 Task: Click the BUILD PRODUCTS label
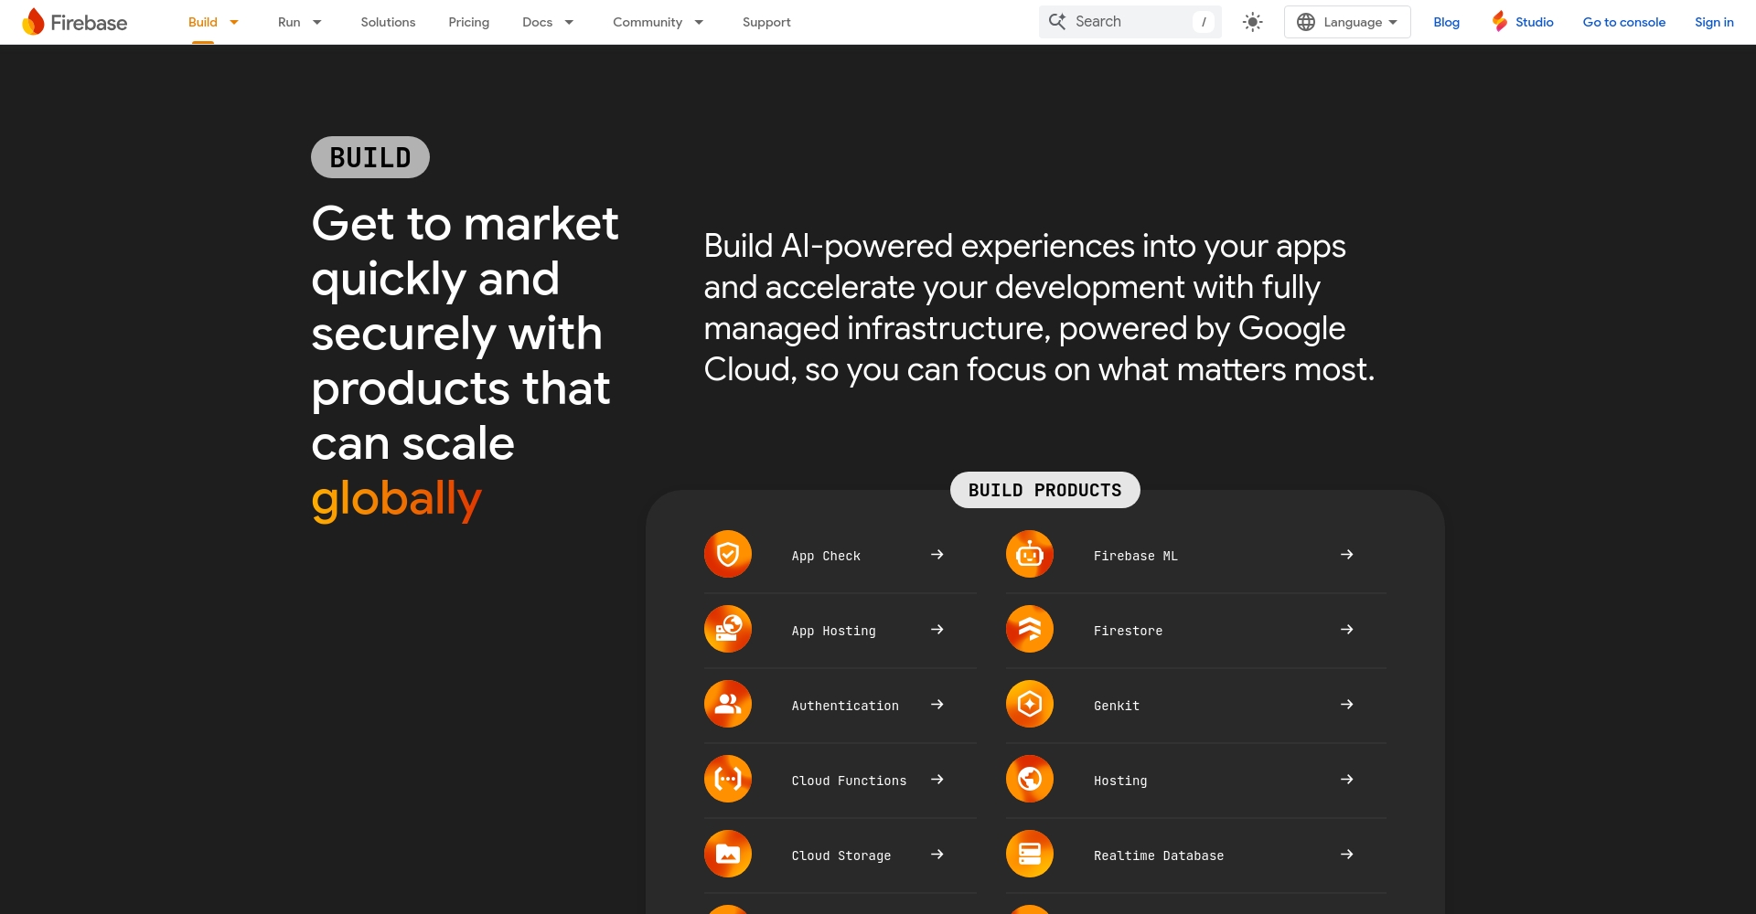pyautogui.click(x=1045, y=490)
